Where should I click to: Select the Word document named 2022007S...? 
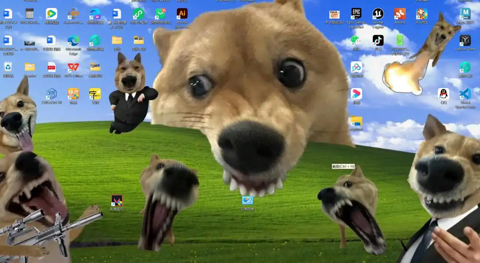click(8, 40)
